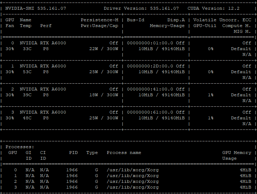This screenshot has height=194, width=257.
Task: Click the NVIDIA RTX A6000 name for GPU 2
Action: pyautogui.click(x=43, y=89)
